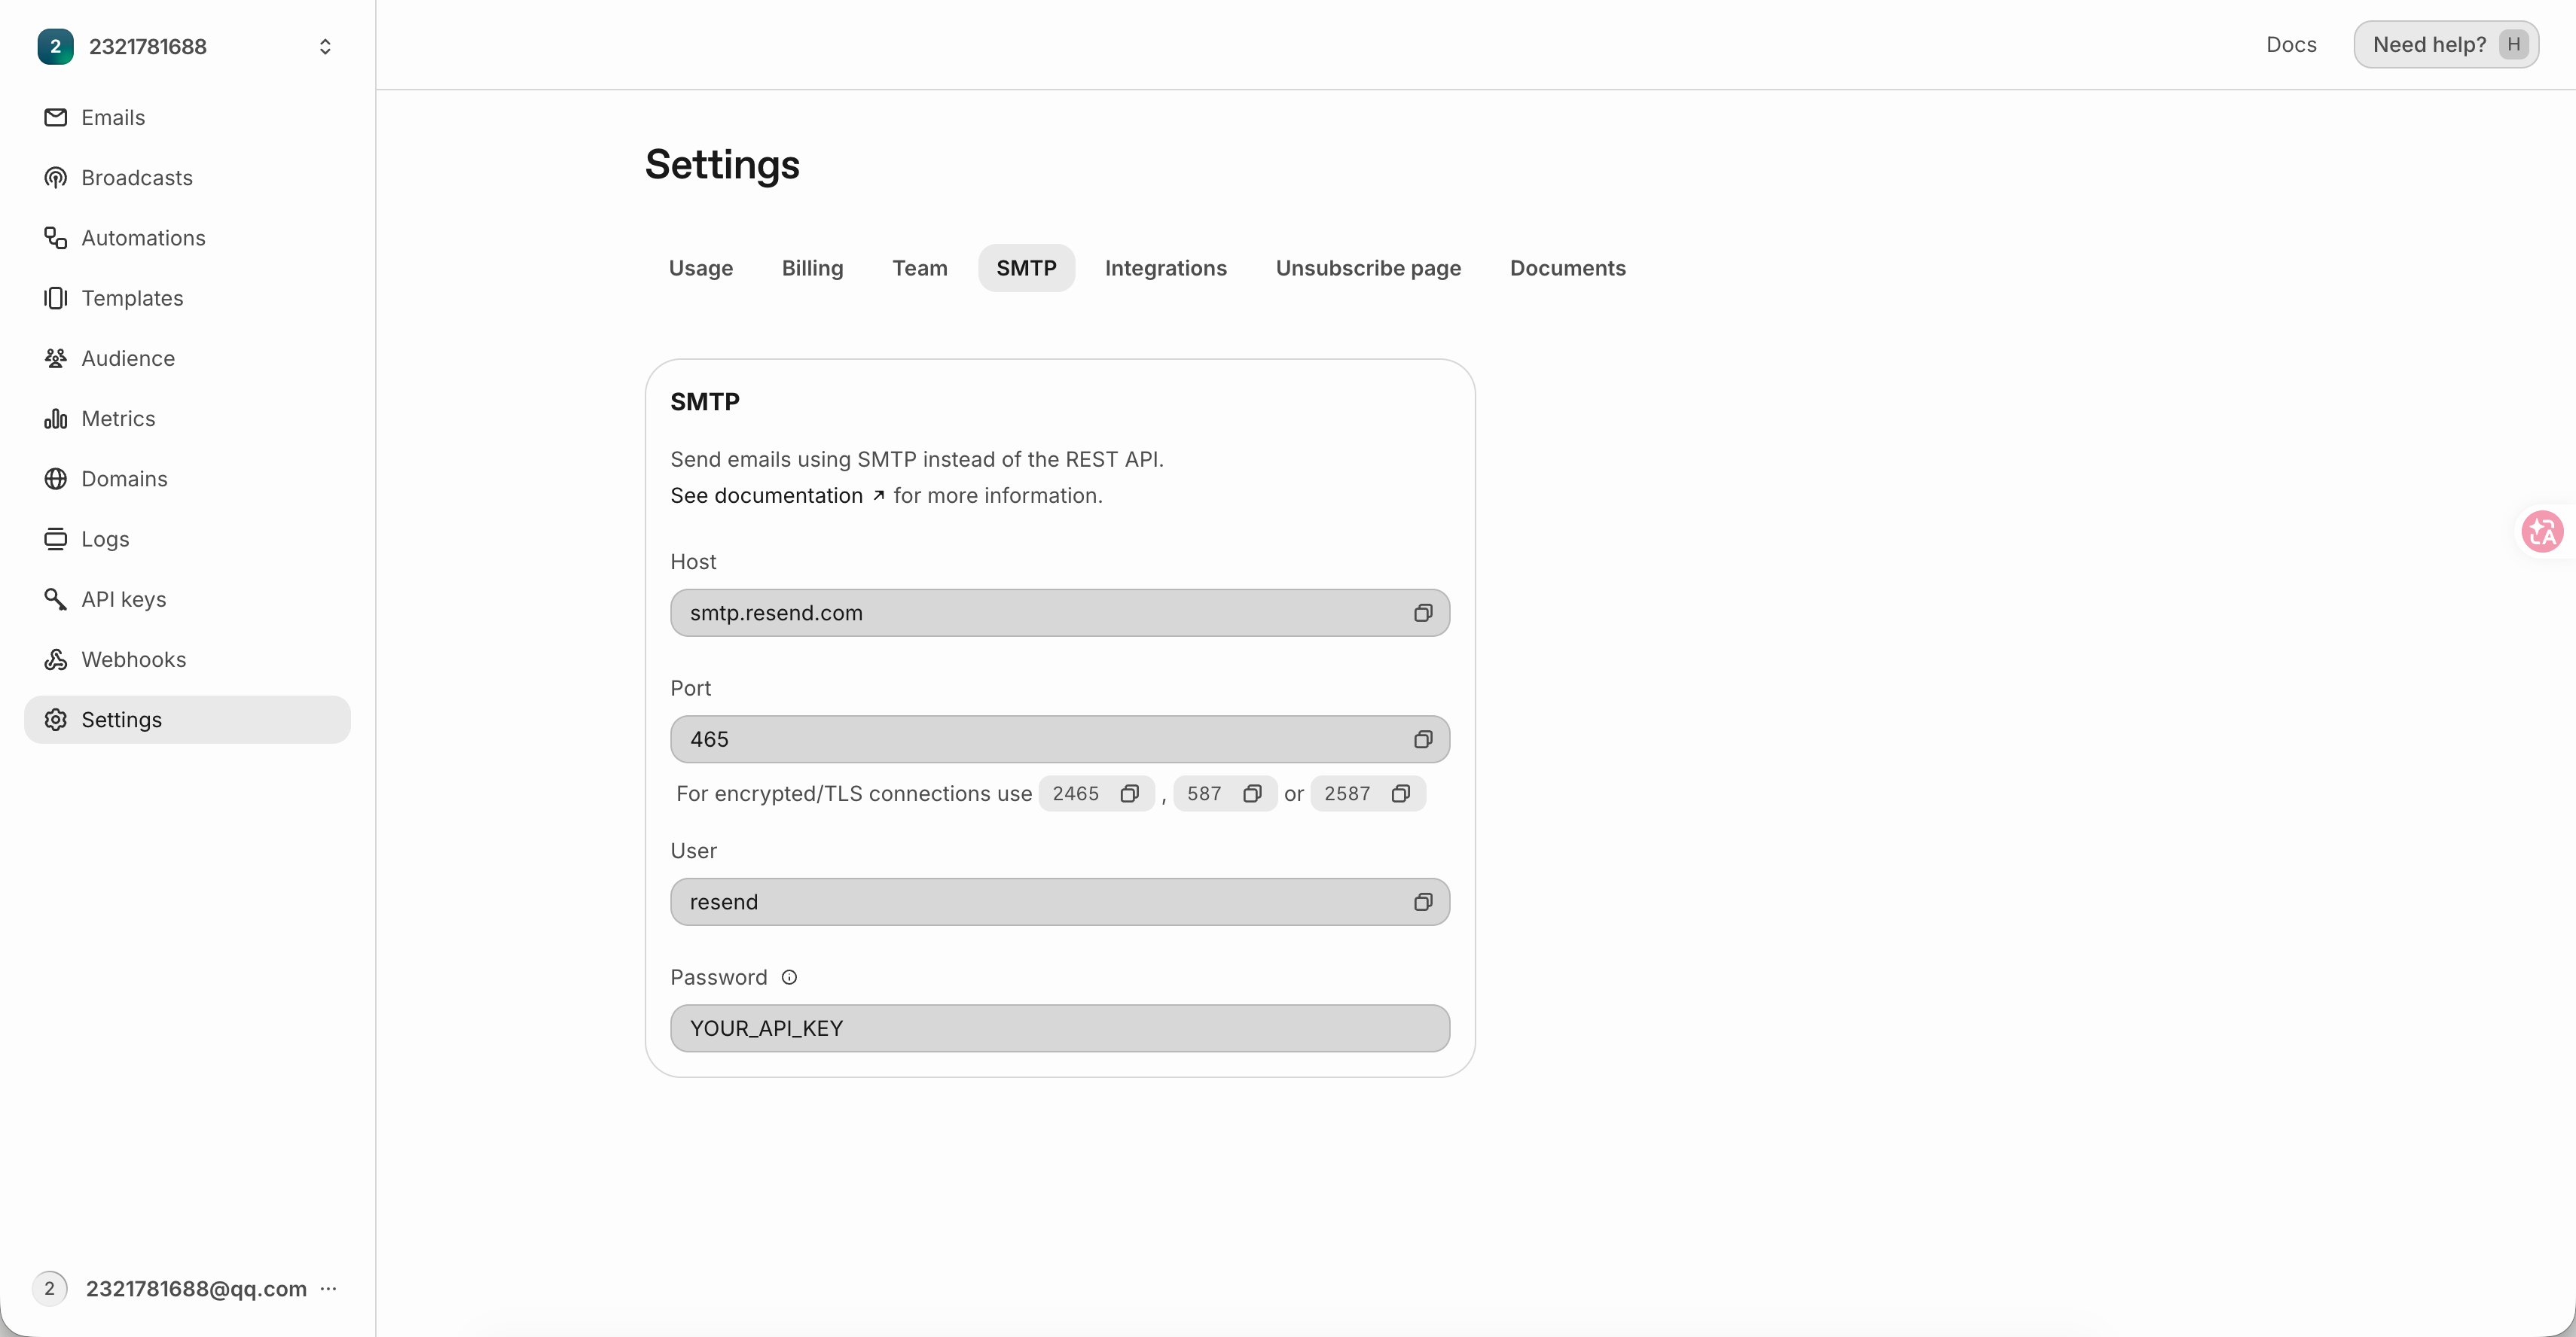Screen dimensions: 2576x1337
Task: Click the User field resend
Action: pos(1060,903)
